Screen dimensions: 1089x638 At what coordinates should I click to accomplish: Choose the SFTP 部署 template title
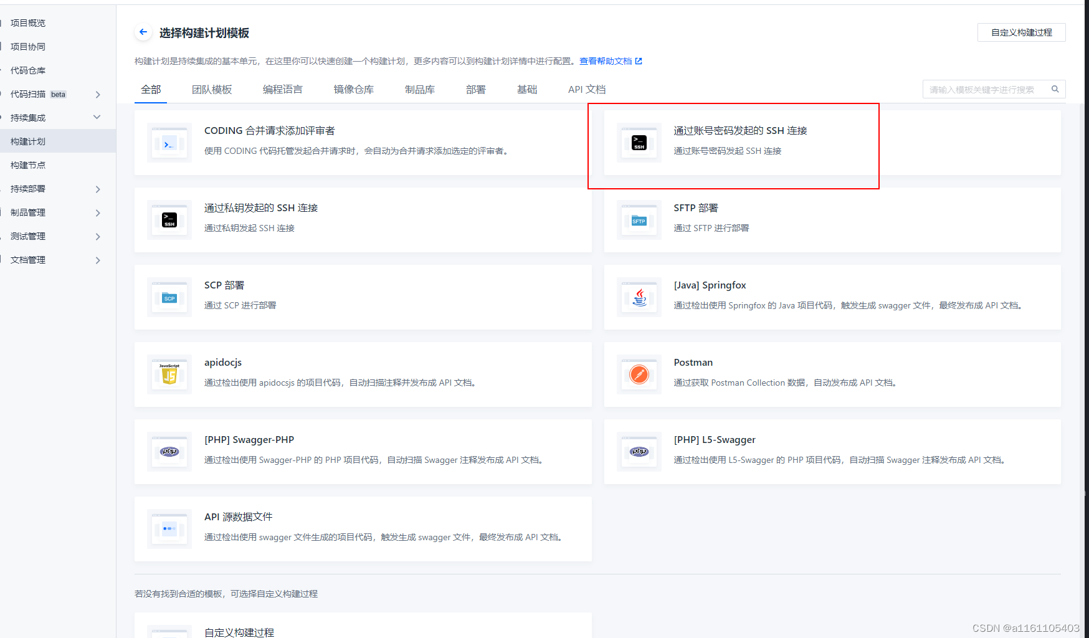[696, 207]
